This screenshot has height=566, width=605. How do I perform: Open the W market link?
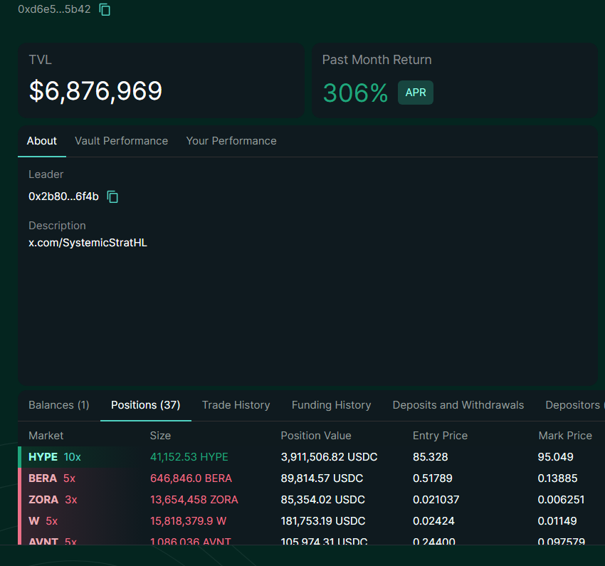[x=34, y=521]
